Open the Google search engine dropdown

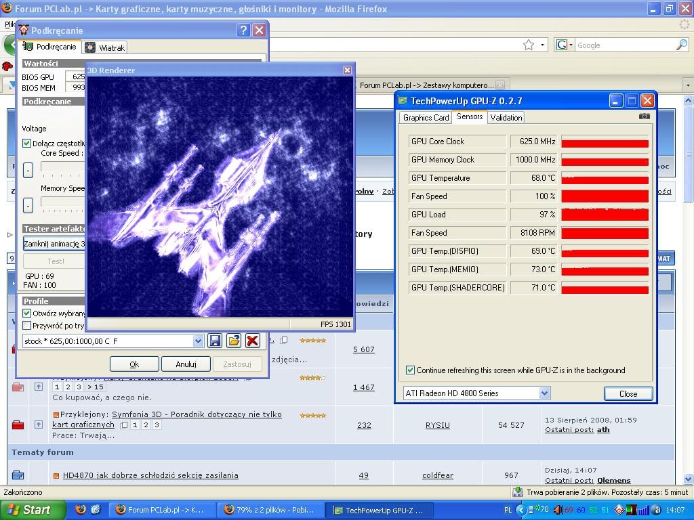[x=564, y=45]
